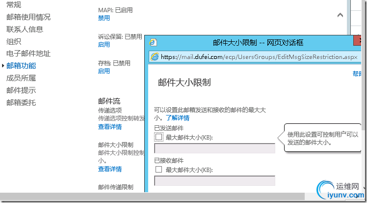The image size is (367, 203).
Task: Enable the 已发送邮件 maximum size checkbox
Action: 158,137
